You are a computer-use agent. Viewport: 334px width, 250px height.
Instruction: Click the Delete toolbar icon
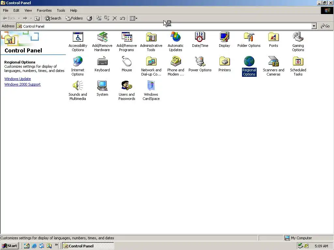tap(114, 18)
